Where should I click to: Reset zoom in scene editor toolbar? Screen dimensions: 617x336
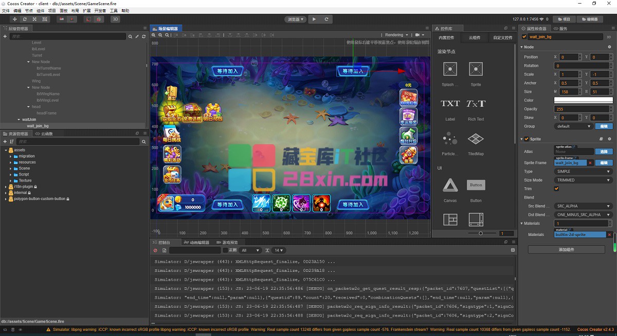[166, 35]
